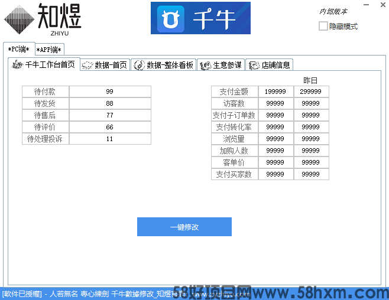The width and height of the screenshot is (389, 300).
Task: Click the 支付子订单数 yesterday value field
Action: point(311,115)
